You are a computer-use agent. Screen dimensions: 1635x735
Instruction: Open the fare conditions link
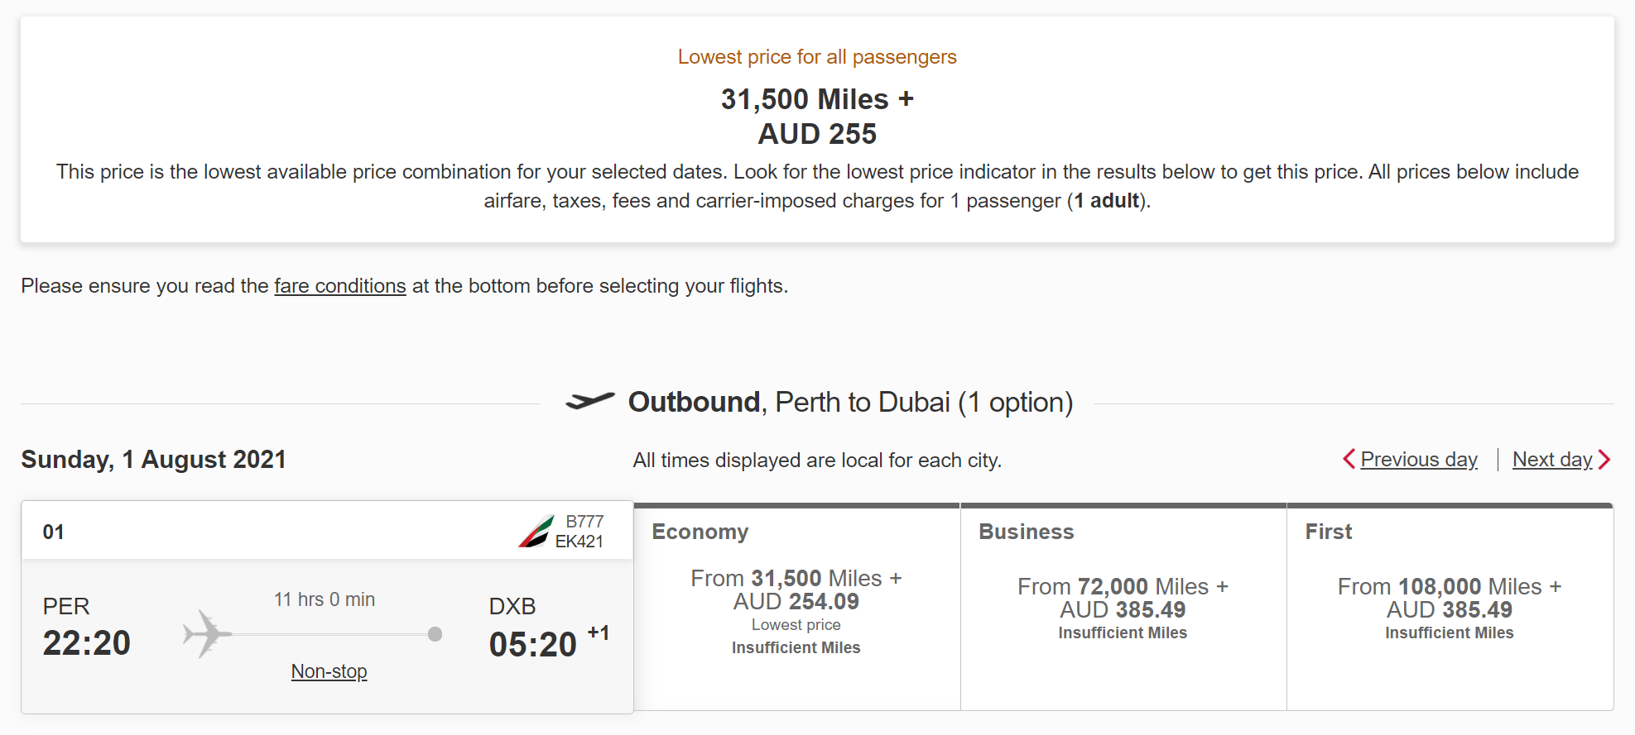tap(339, 284)
